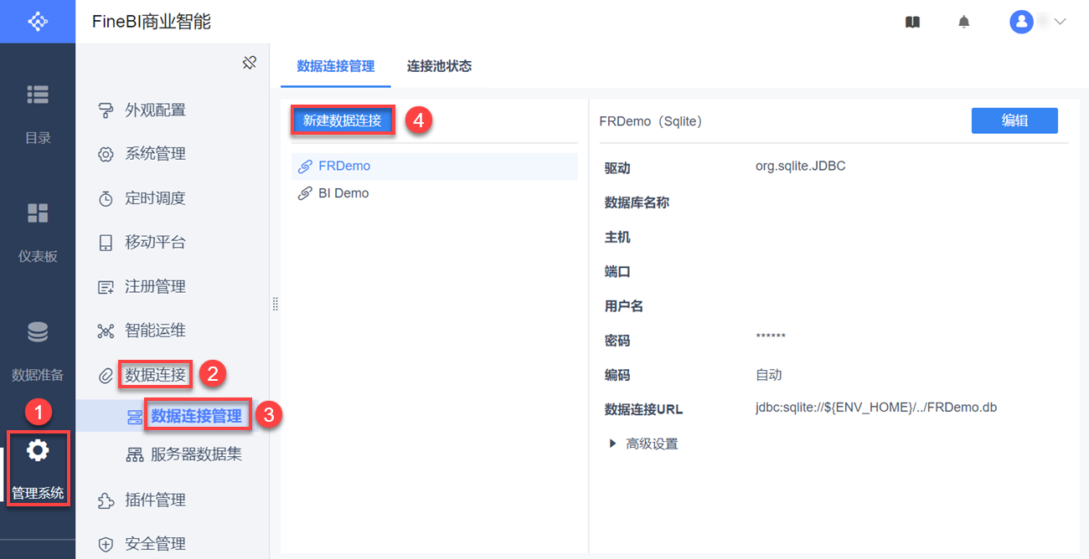
Task: Click the user avatar icon
Action: [x=1021, y=22]
